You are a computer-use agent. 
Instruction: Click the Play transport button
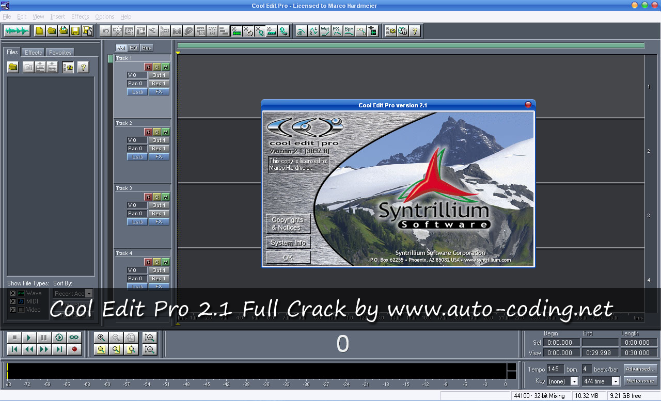click(29, 338)
